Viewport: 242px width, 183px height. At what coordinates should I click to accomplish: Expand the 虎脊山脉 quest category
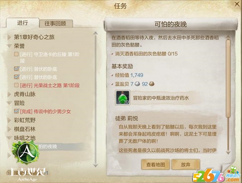point(9,94)
